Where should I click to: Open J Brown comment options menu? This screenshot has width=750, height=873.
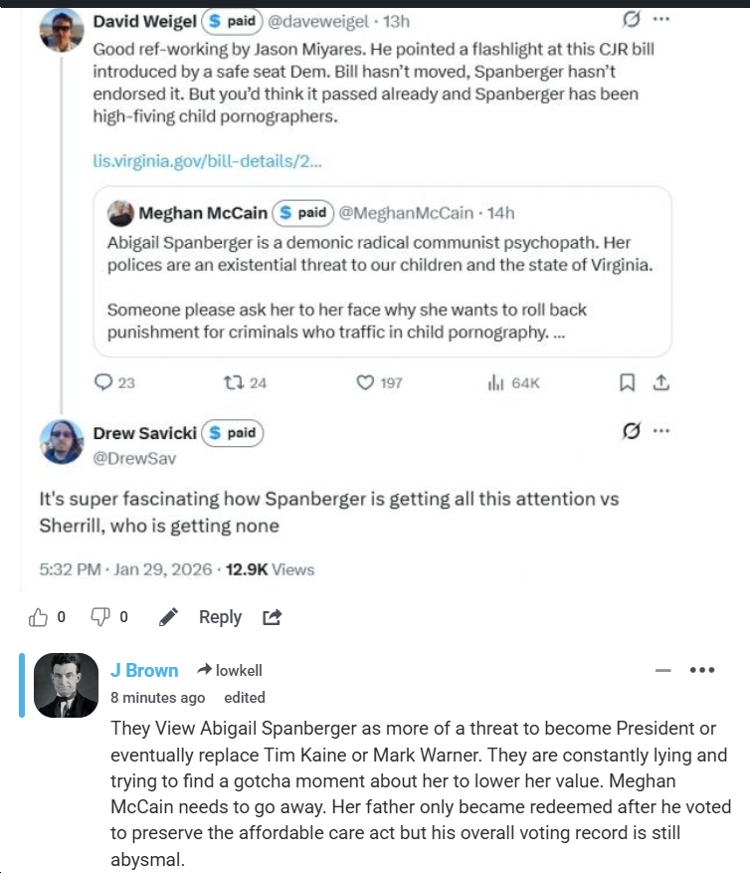[702, 670]
